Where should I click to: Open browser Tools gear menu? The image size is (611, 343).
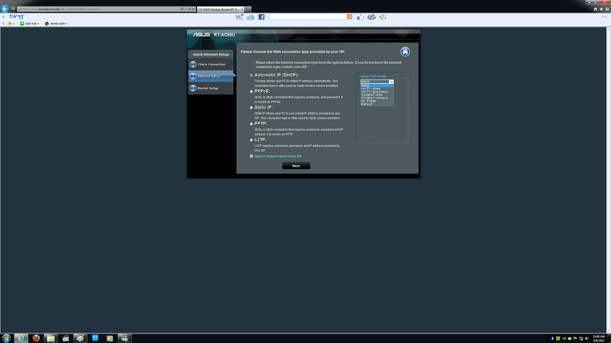(x=607, y=9)
